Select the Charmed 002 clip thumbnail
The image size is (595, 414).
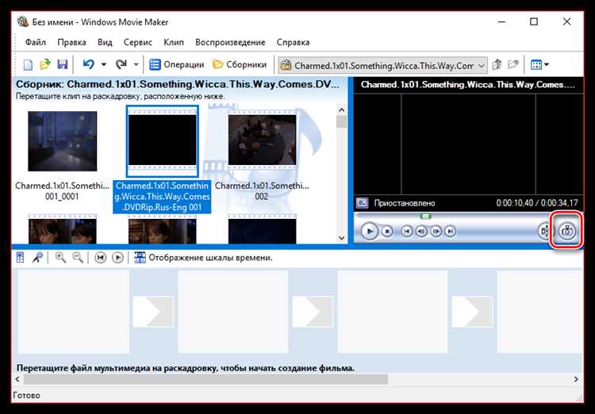click(x=262, y=140)
